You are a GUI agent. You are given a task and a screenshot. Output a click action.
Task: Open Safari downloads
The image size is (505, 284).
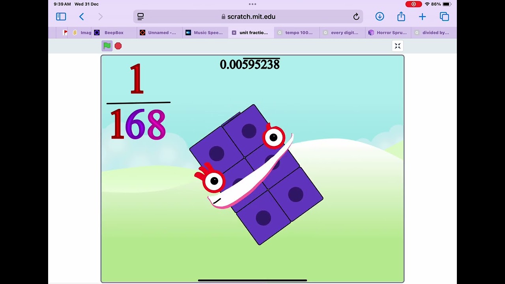click(x=380, y=17)
